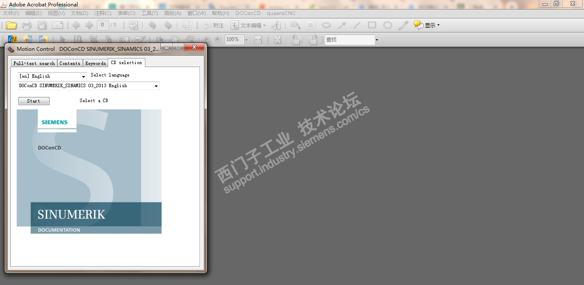584x285 pixels.
Task: Click the 100% zoom level field
Action: tap(234, 39)
